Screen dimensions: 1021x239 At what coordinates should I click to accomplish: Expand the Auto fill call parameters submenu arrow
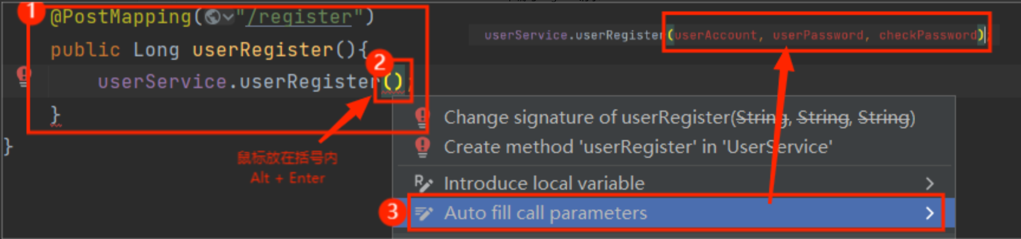click(x=929, y=213)
